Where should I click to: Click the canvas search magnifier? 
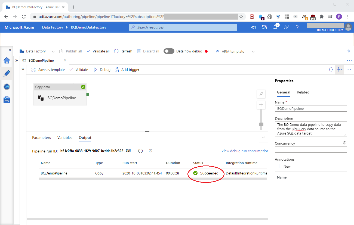261,94
